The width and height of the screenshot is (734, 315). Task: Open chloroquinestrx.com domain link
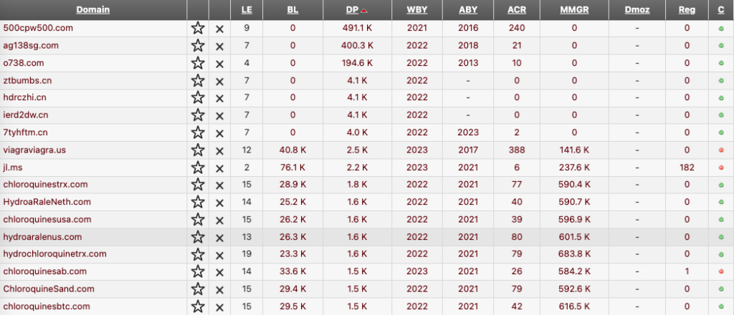45,184
